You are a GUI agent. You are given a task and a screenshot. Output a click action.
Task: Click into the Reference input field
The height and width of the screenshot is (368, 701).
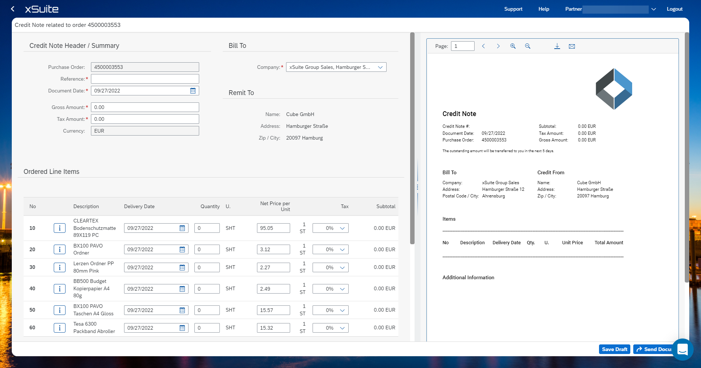[145, 79]
